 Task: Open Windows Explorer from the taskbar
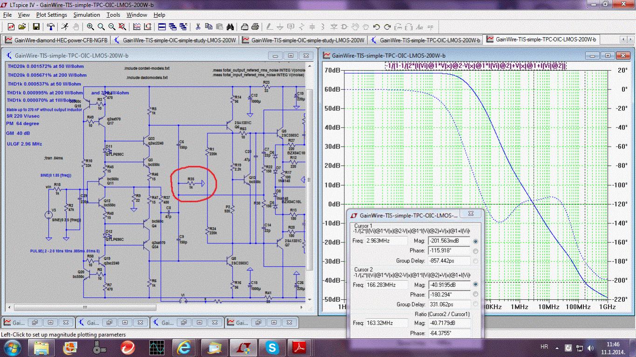coord(41,348)
